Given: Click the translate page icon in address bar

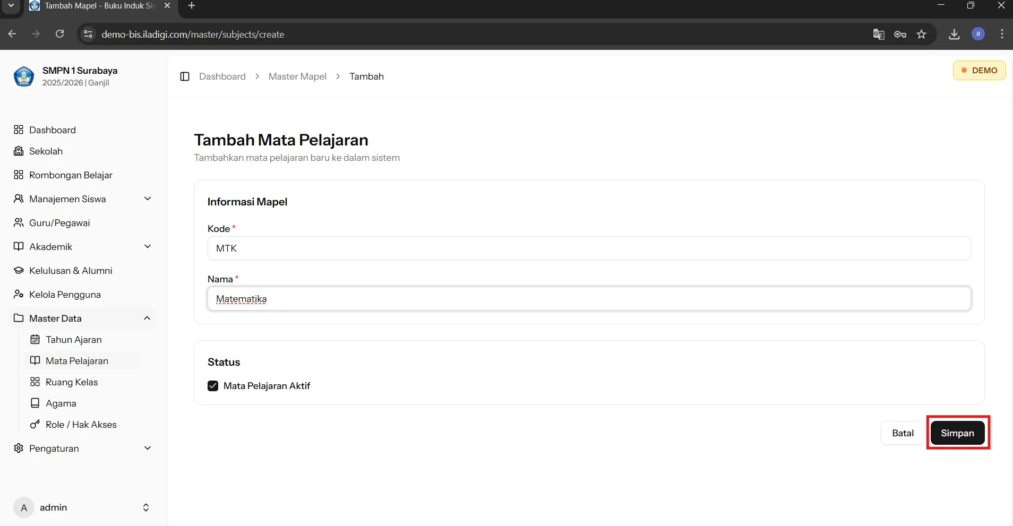Looking at the screenshot, I should (879, 35).
